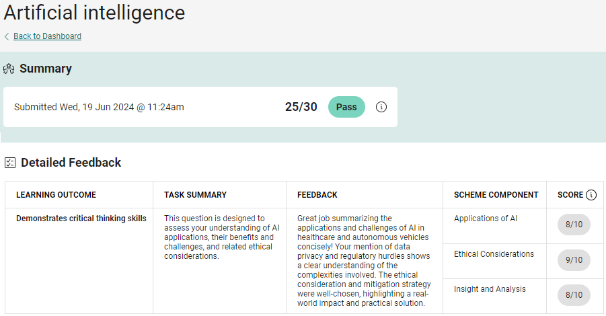This screenshot has width=606, height=316.
Task: Click the SCHEME COMPONENT column header
Action: 496,195
